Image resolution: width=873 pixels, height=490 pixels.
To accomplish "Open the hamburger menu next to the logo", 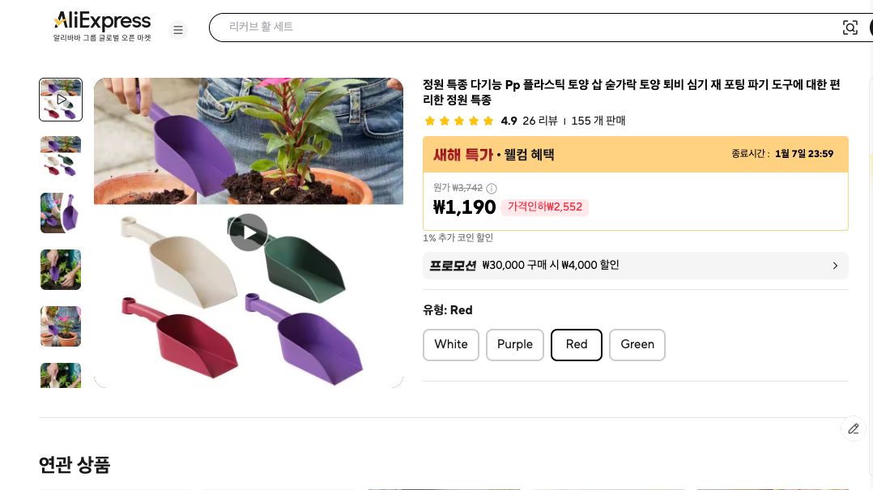I will [x=178, y=30].
